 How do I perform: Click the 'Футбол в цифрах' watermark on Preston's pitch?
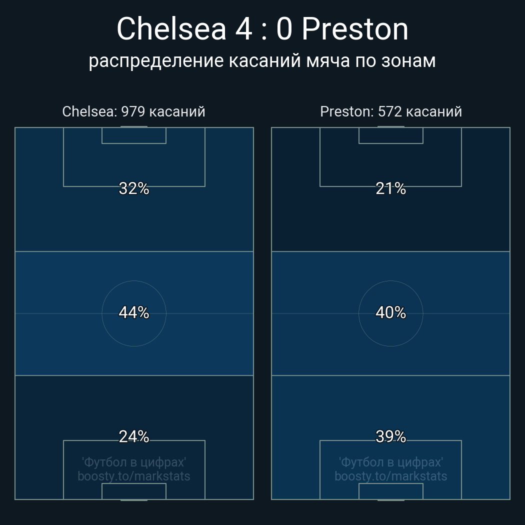click(x=390, y=462)
